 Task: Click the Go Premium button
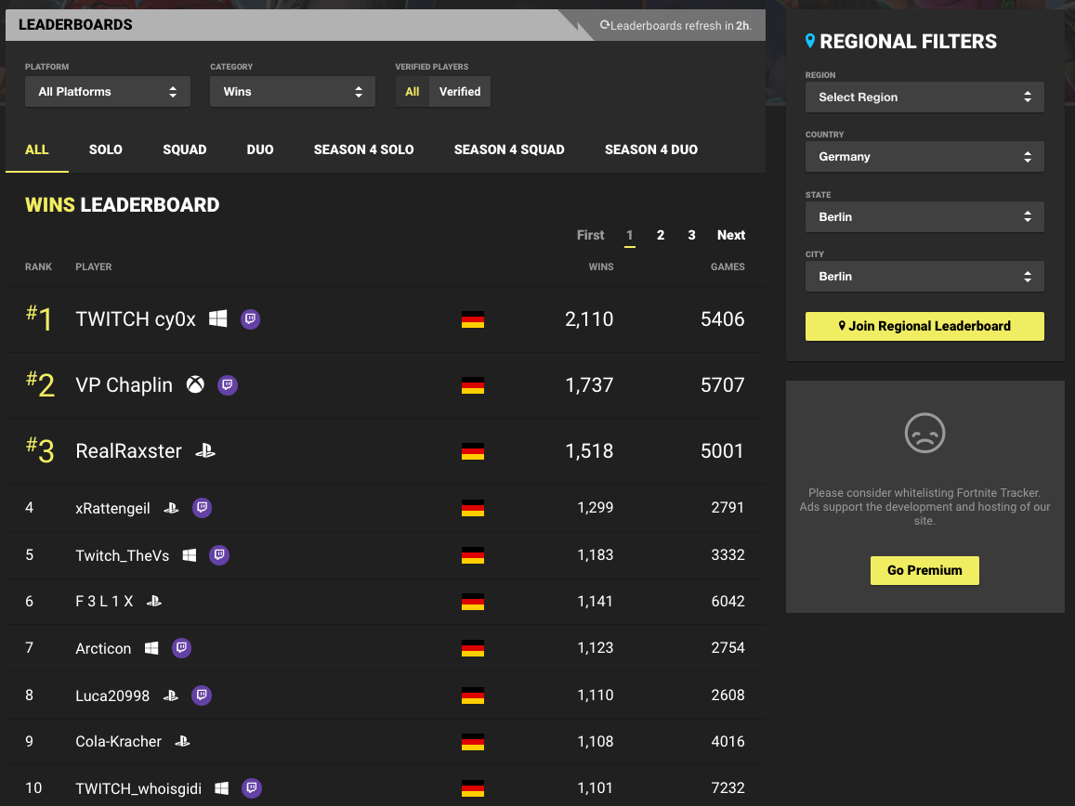[x=924, y=570]
